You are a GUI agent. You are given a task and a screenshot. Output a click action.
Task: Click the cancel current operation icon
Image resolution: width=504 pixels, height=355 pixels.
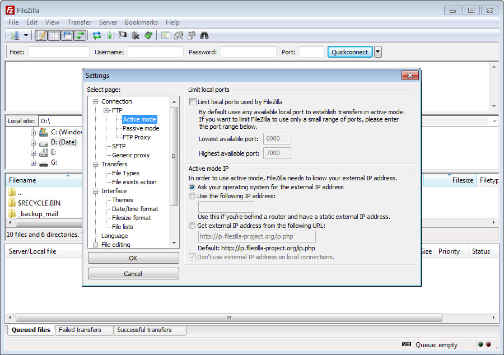(x=123, y=35)
